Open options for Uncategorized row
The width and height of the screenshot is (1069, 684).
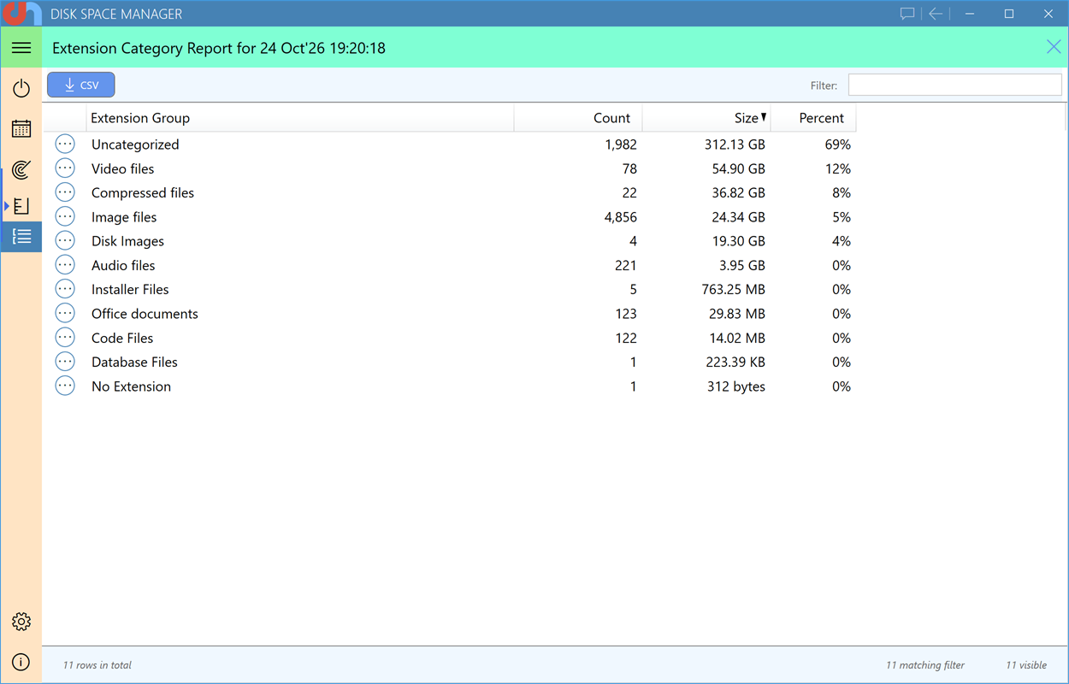pos(65,144)
